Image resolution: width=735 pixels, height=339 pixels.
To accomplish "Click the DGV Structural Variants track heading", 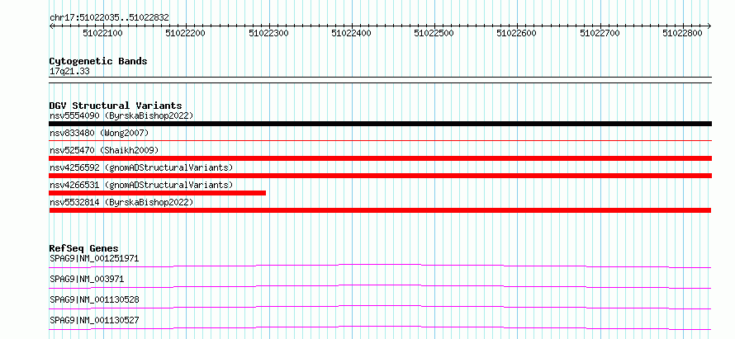I will point(116,106).
